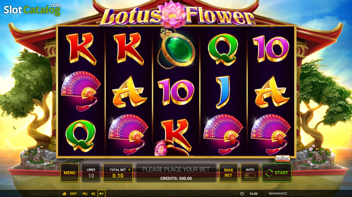
Task: Go to home icon
Action: click(65, 194)
